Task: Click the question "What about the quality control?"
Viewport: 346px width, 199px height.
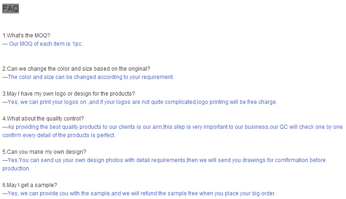Action: (x=43, y=119)
